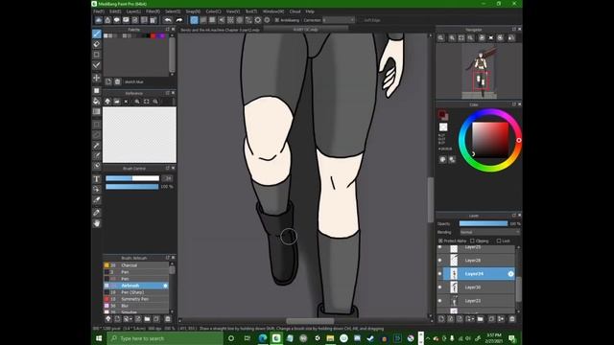
Task: Select the Charcoal brush
Action: (x=136, y=265)
